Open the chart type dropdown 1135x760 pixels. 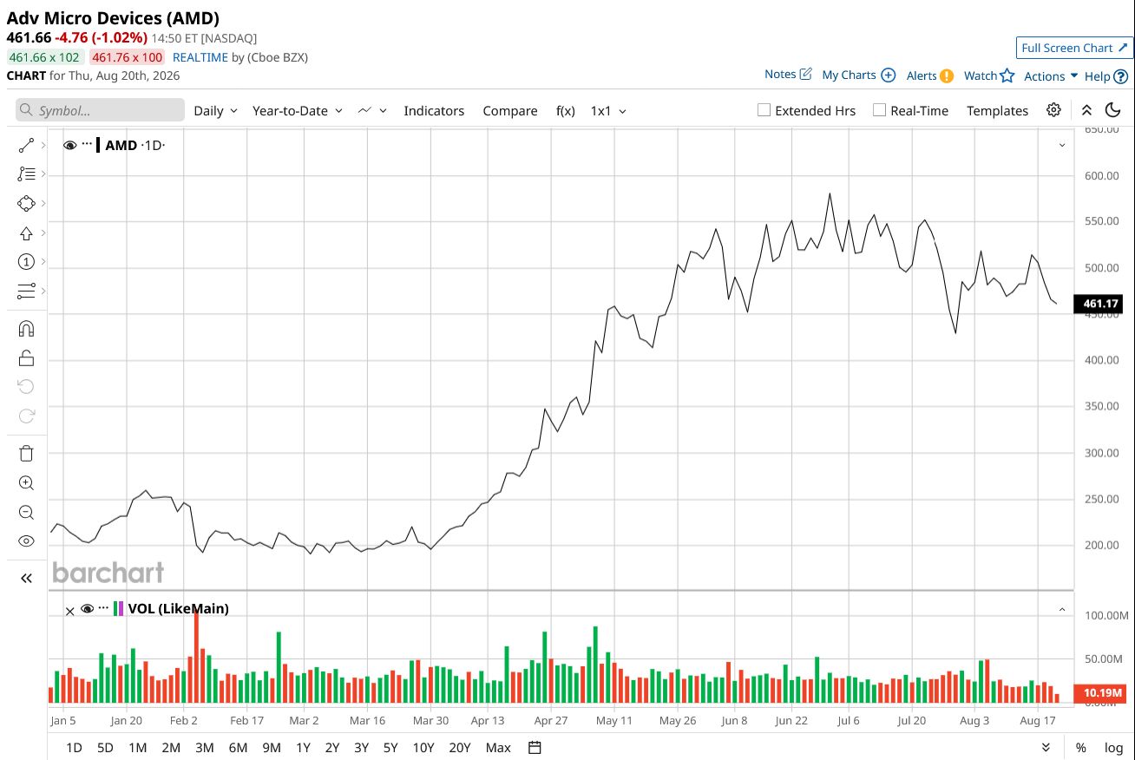pos(372,111)
